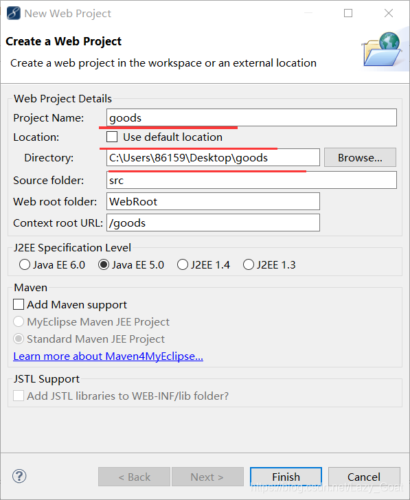
Task: Click the web project folder globe icon
Action: tap(382, 49)
